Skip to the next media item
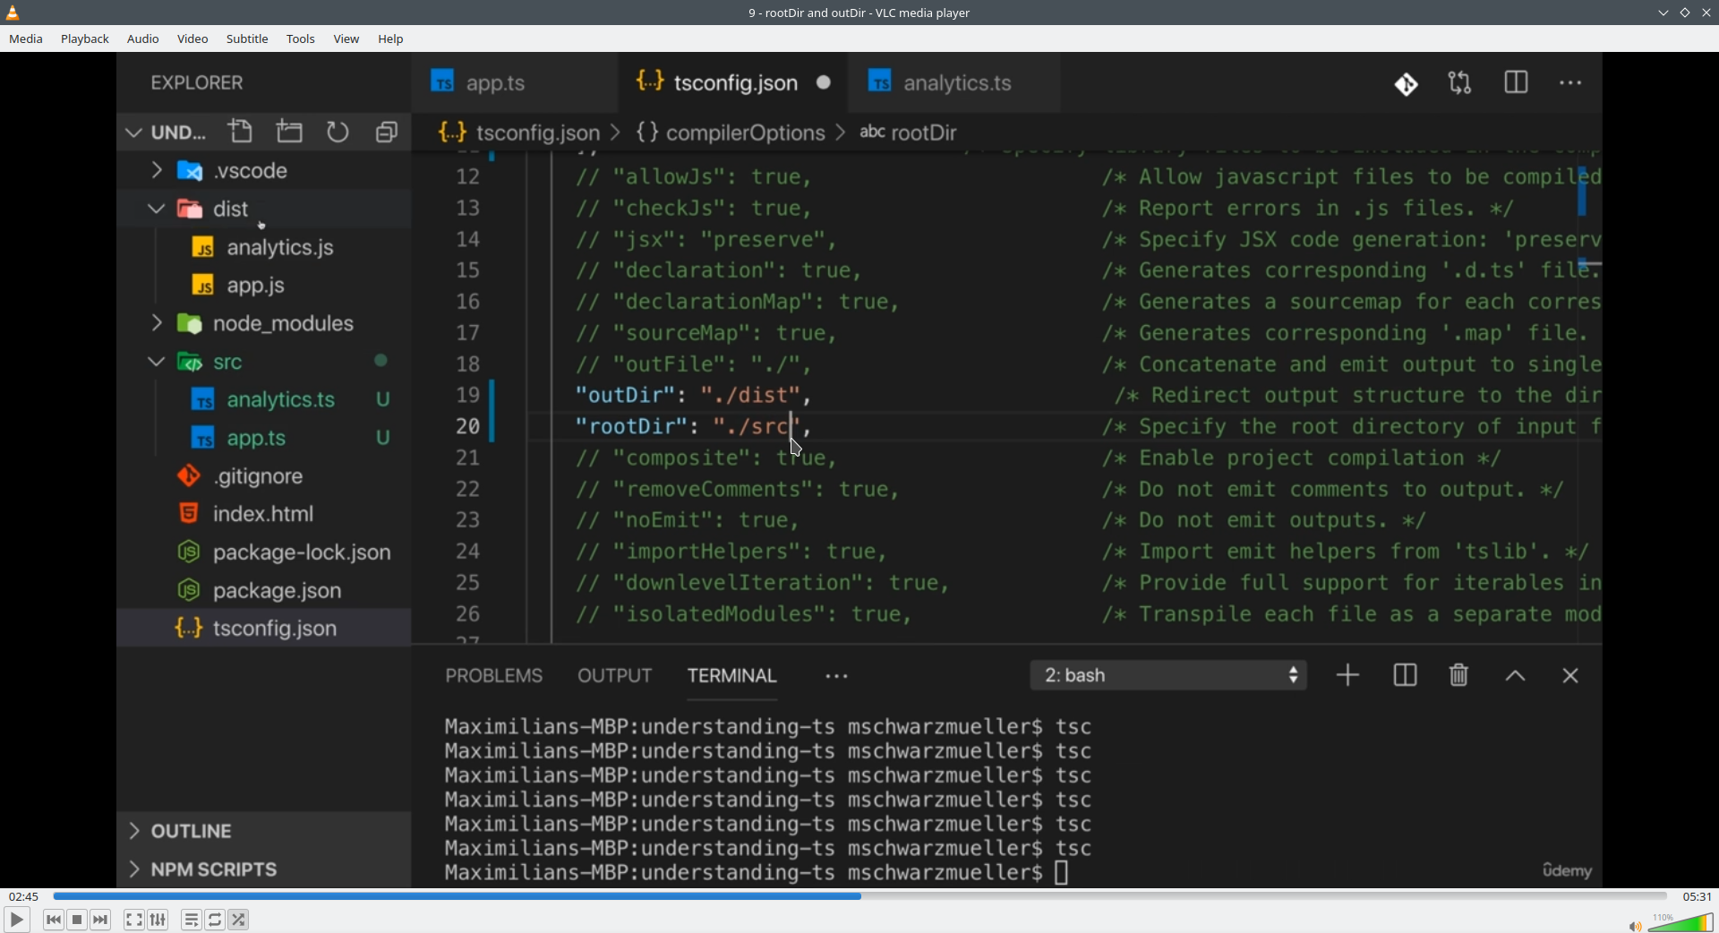 tap(101, 920)
